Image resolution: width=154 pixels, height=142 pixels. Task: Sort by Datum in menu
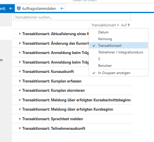click(119, 32)
